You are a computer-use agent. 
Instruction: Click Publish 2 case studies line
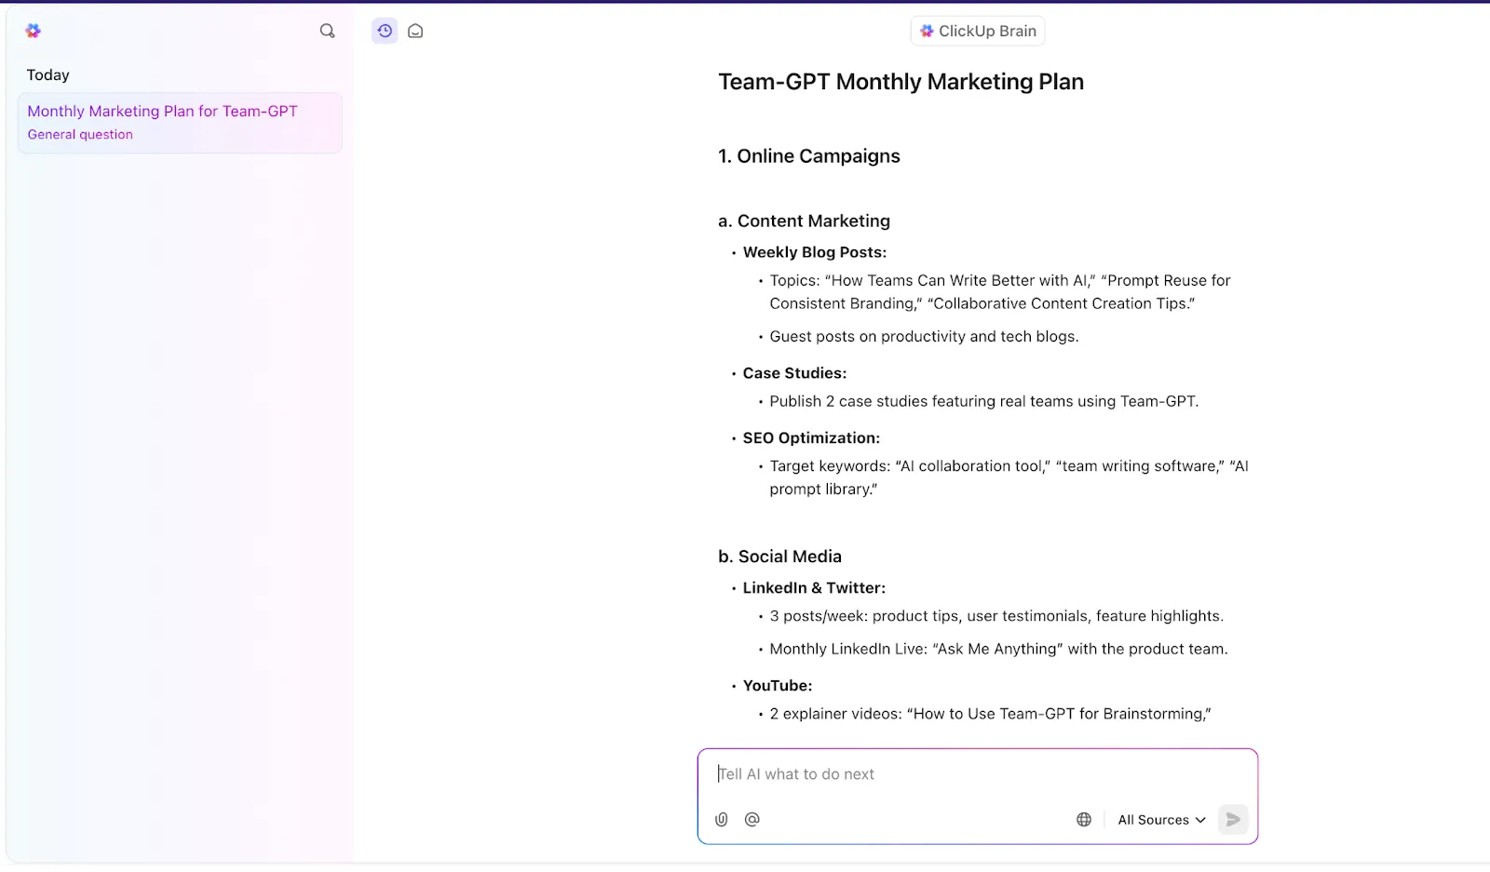984,401
